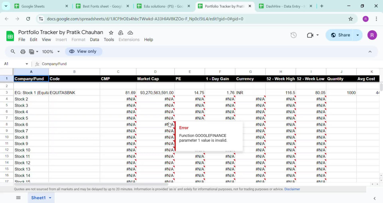Click the video meeting camera icon
Image resolution: width=383 pixels, height=203 pixels.
pyautogui.click(x=310, y=35)
